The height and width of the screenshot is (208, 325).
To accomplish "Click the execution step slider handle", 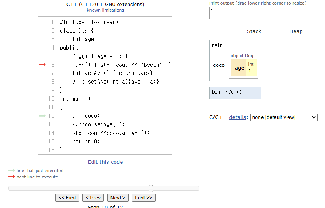I will click(151, 189).
